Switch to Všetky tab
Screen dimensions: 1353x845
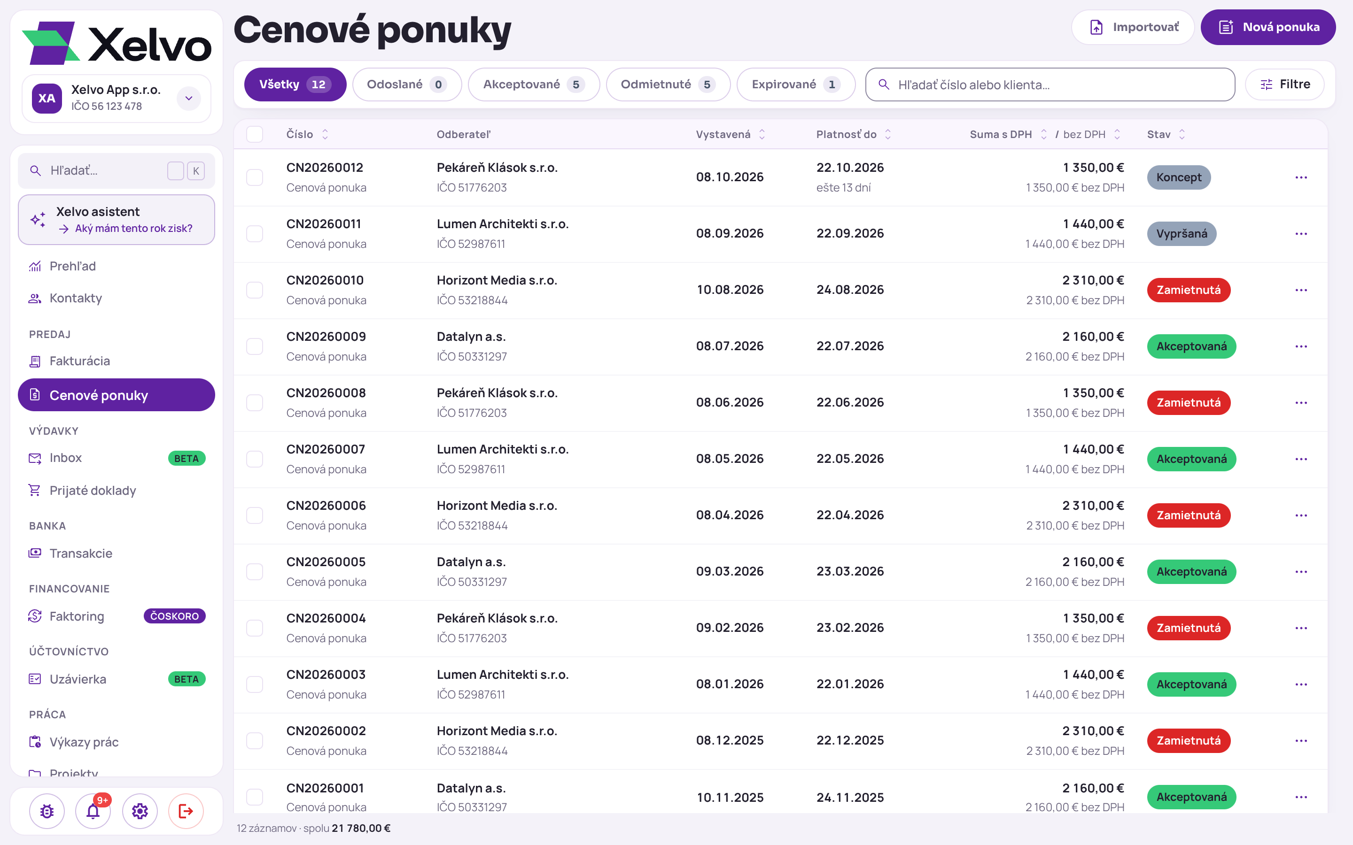(x=295, y=84)
